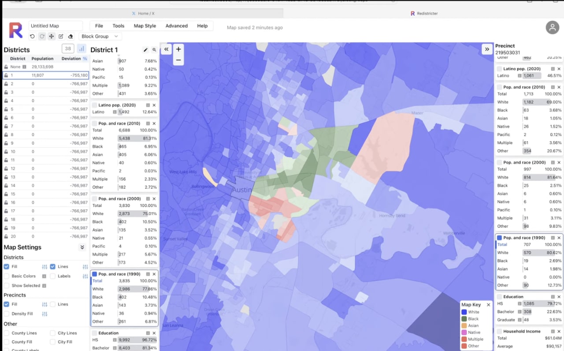
Task: Select the Undo icon in the toolbar
Action: click(32, 37)
